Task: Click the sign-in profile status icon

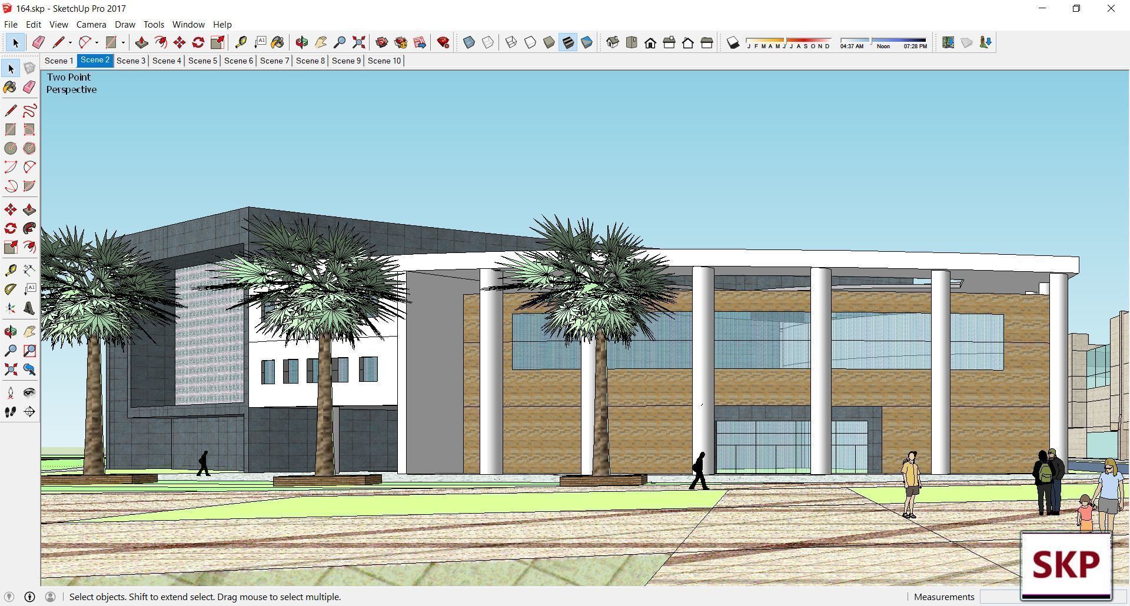Action: [x=51, y=597]
